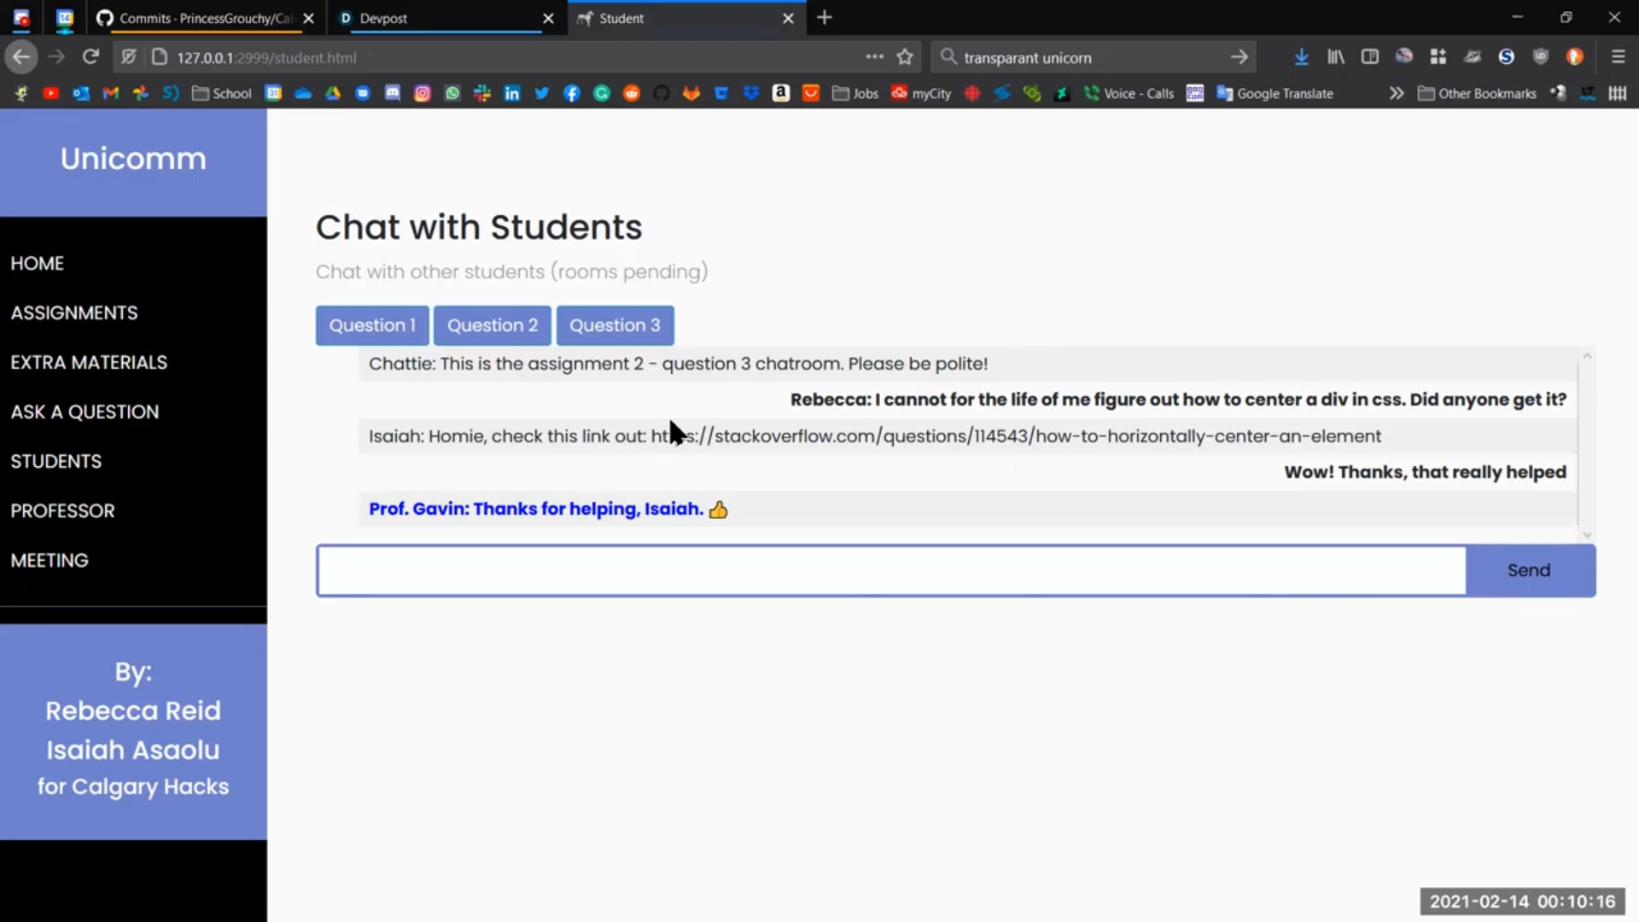
Task: Show more bookmarks with the chevron
Action: click(1397, 93)
